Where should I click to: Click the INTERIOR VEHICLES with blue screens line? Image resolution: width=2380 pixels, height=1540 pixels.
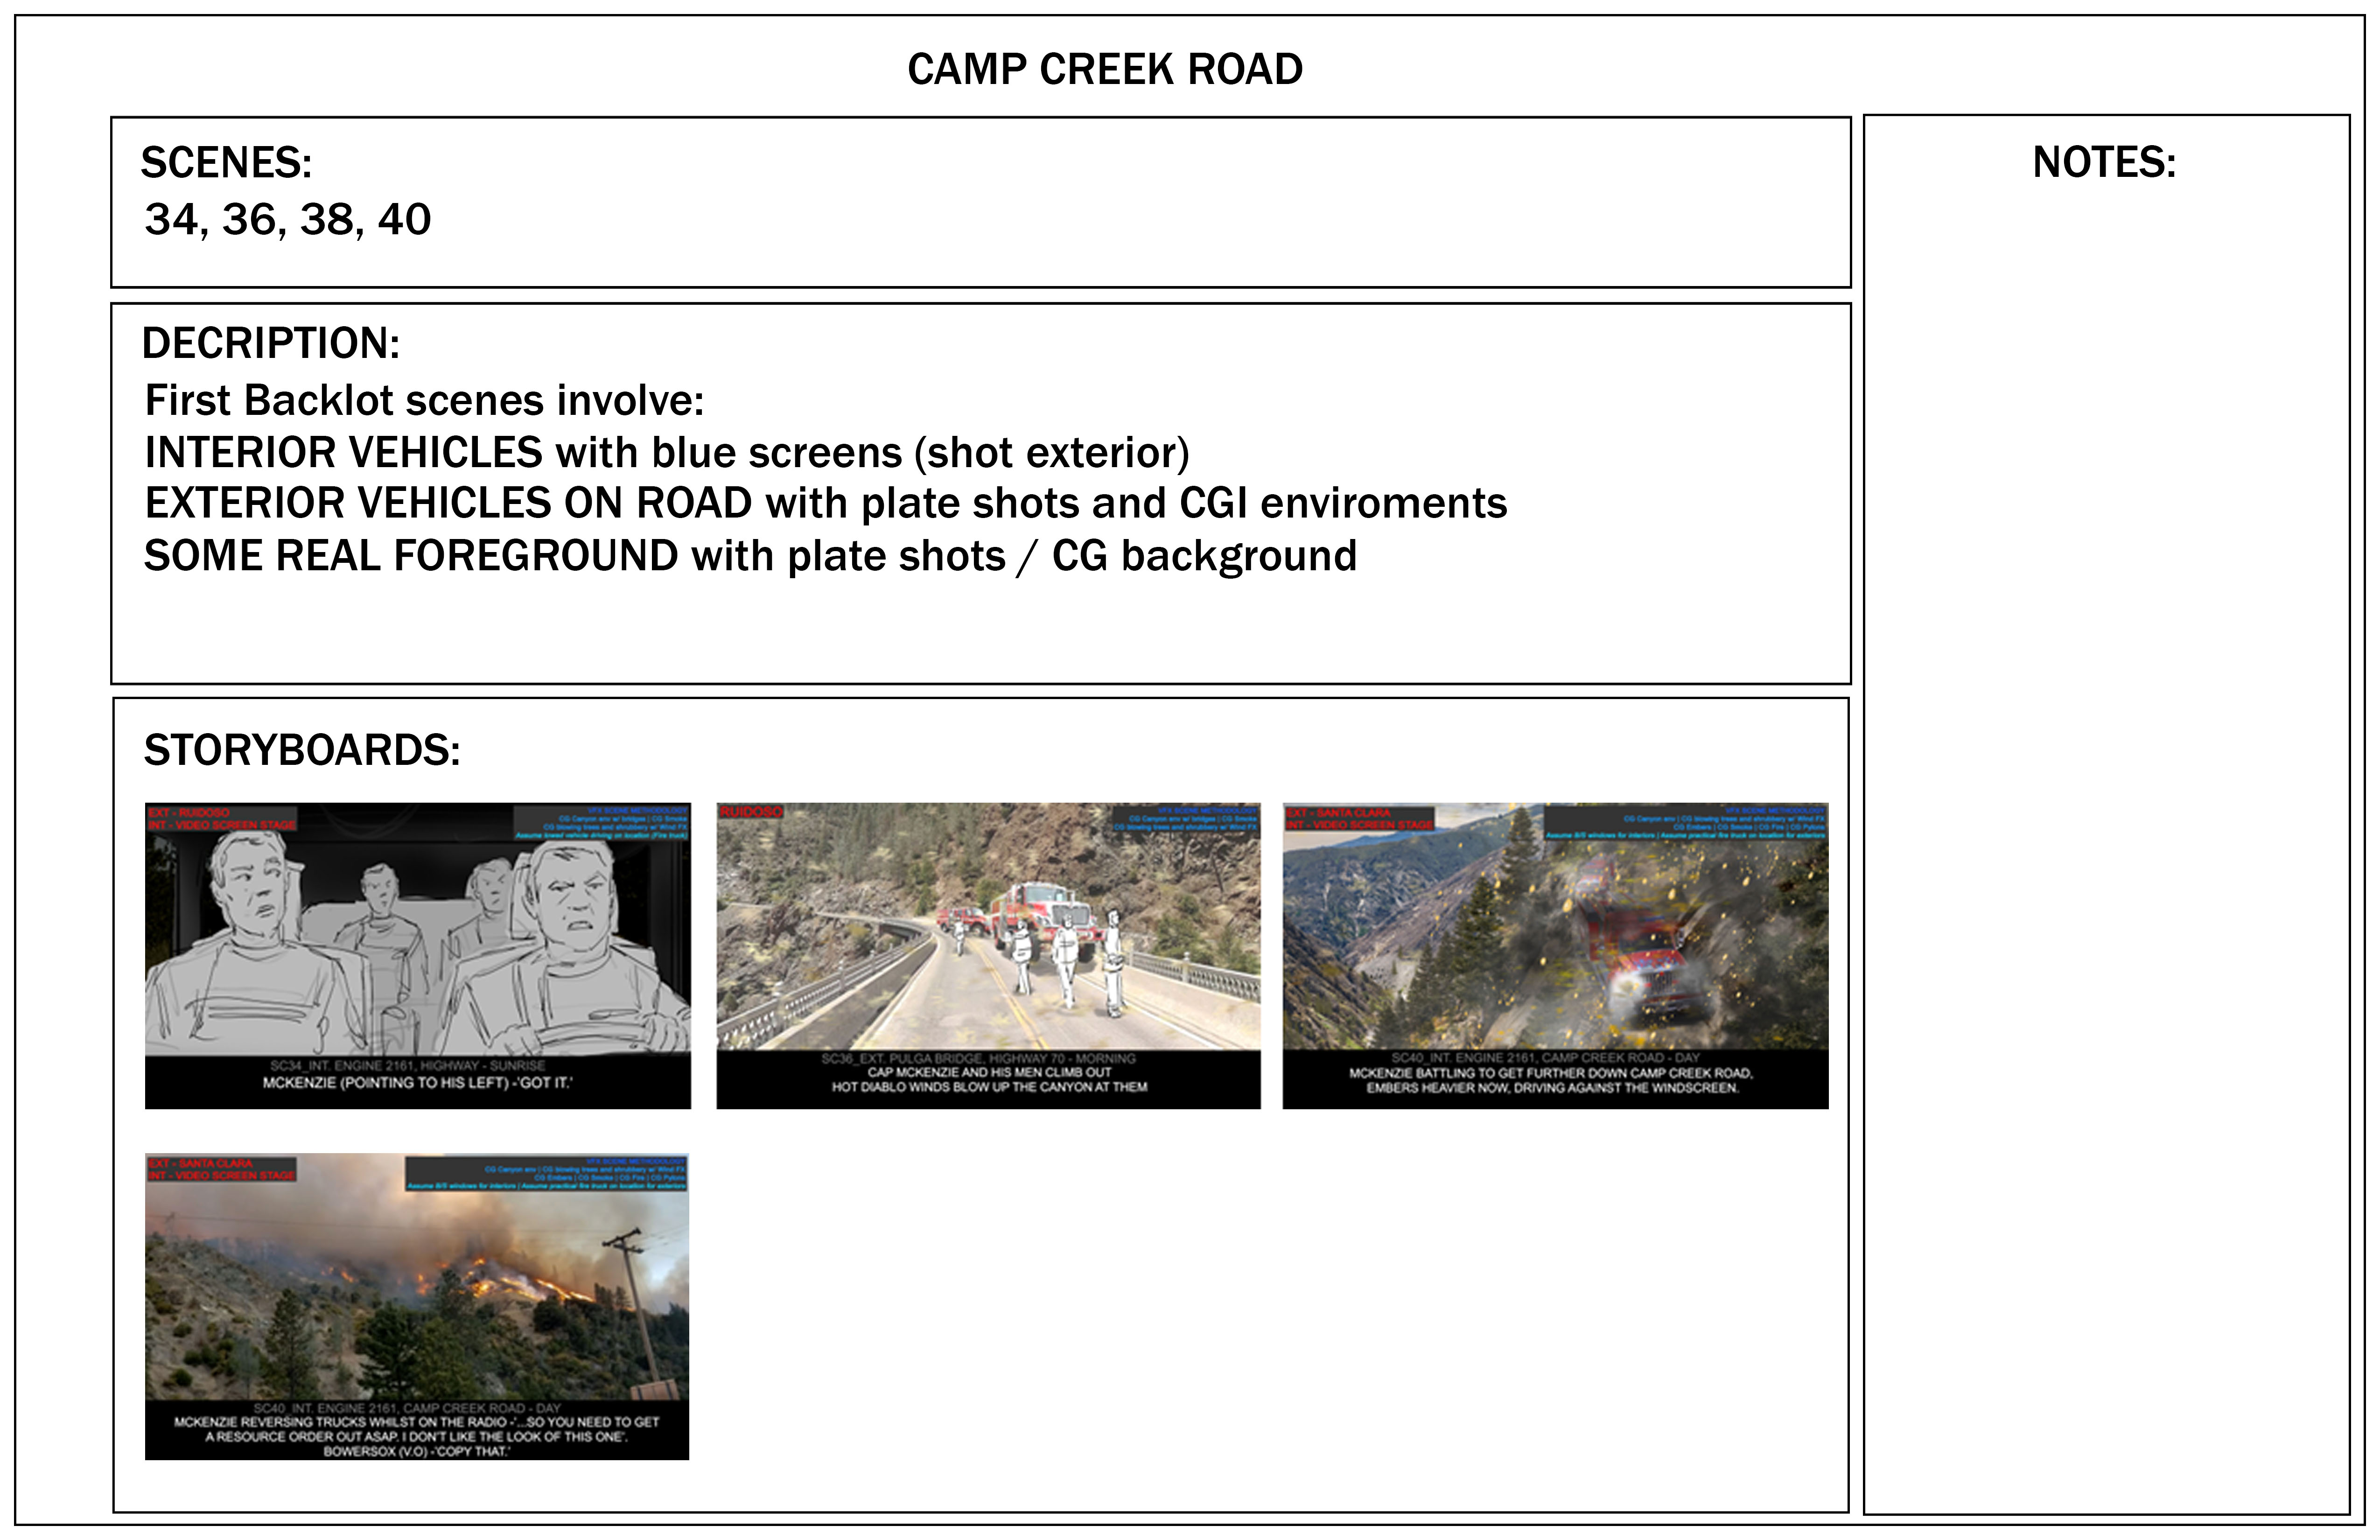666,452
